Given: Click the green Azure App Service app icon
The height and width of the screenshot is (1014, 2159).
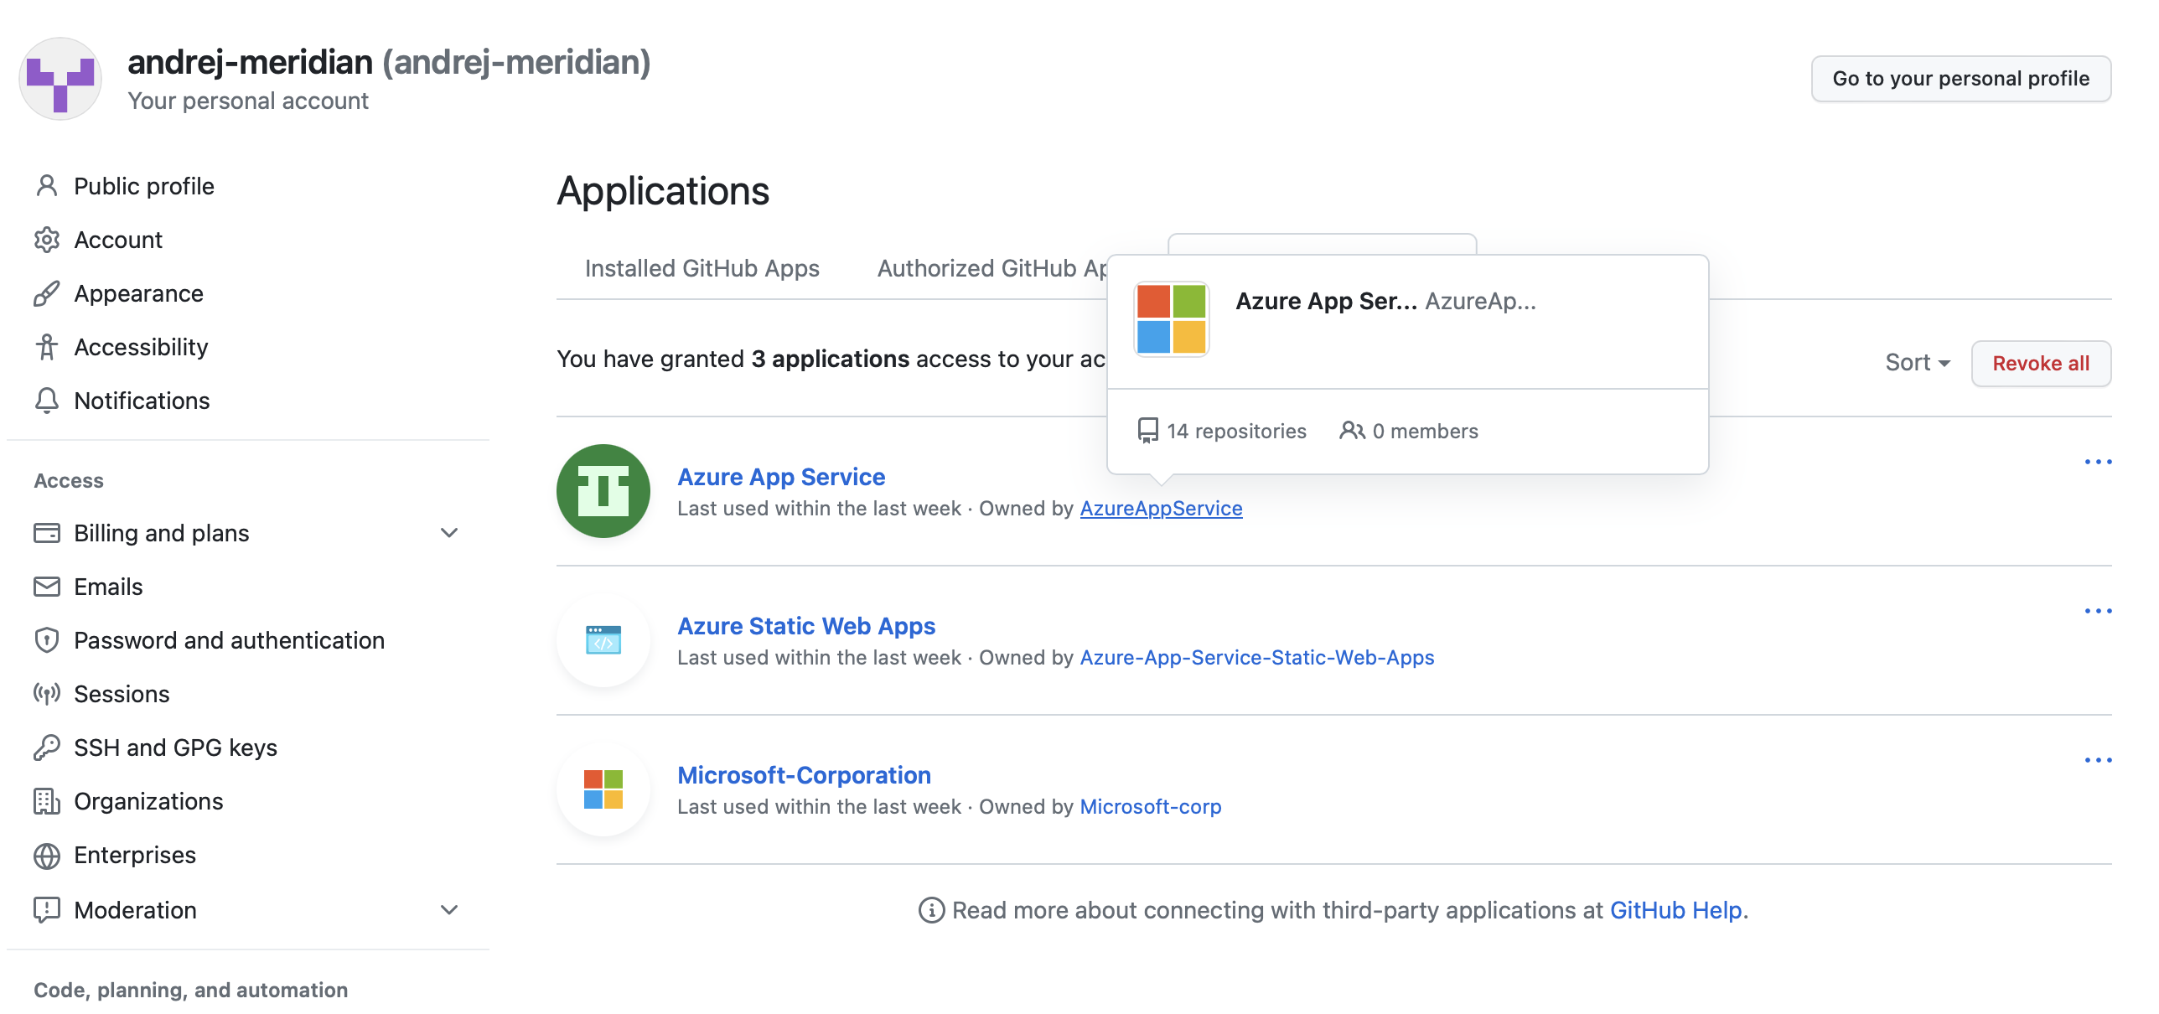Looking at the screenshot, I should point(603,491).
